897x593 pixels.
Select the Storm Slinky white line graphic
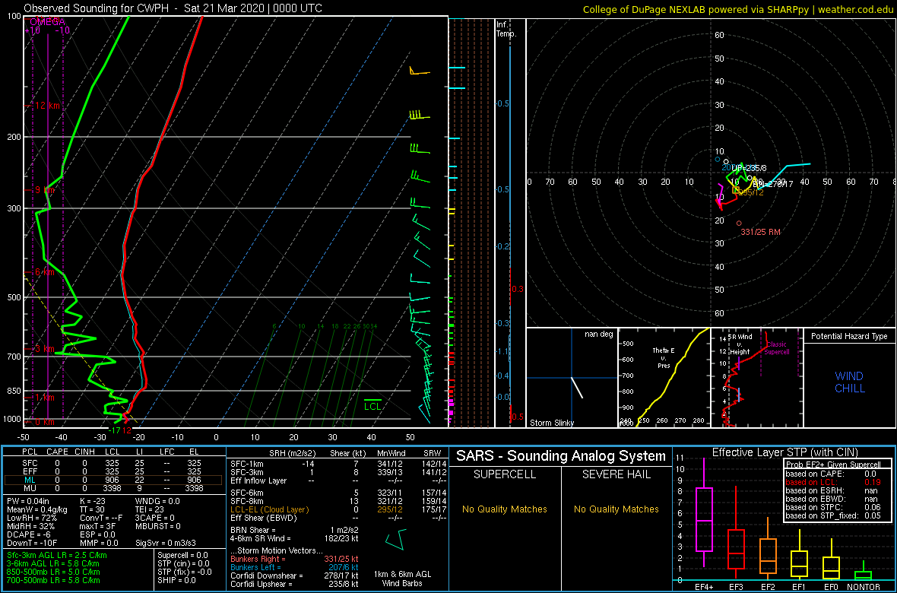[x=577, y=388]
